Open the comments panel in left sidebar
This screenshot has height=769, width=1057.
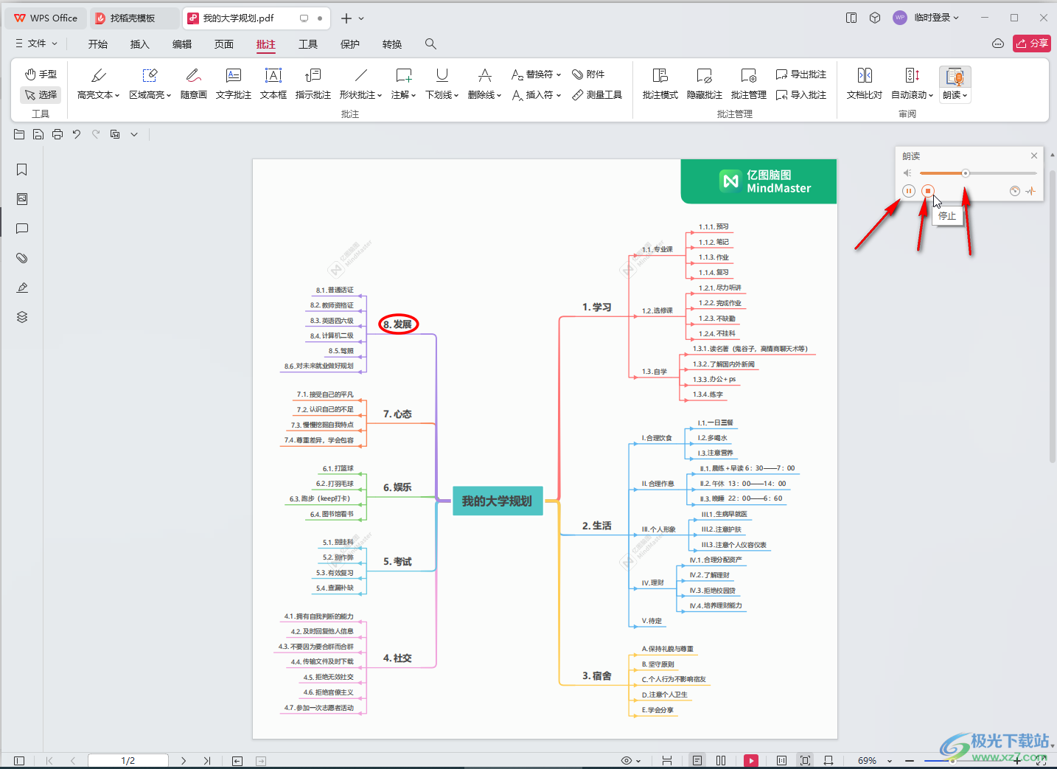[x=22, y=229]
